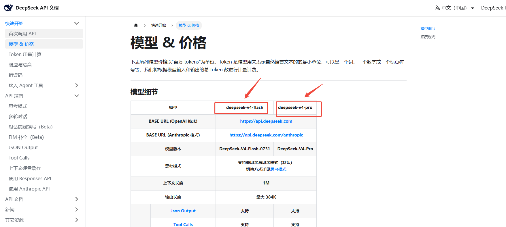Expand the 接入 Agent 工具 section

(77, 85)
